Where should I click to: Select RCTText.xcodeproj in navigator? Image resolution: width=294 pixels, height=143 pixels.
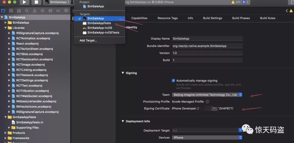tap(29, 86)
